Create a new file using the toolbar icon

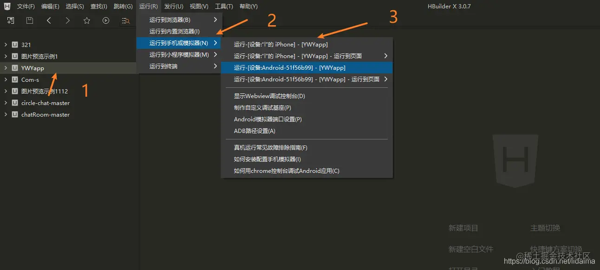coord(10,20)
